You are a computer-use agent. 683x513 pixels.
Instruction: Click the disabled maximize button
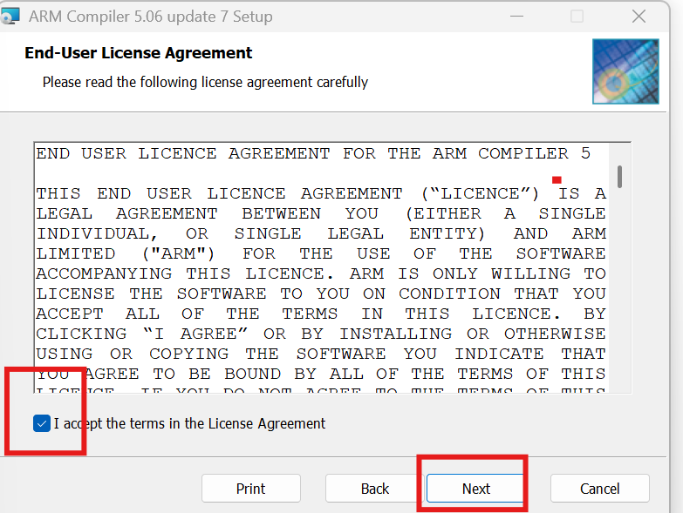[577, 17]
